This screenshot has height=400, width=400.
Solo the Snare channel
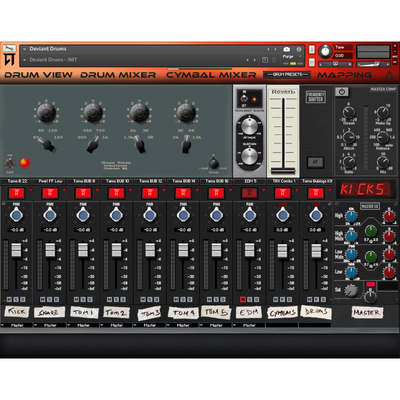[49, 299]
